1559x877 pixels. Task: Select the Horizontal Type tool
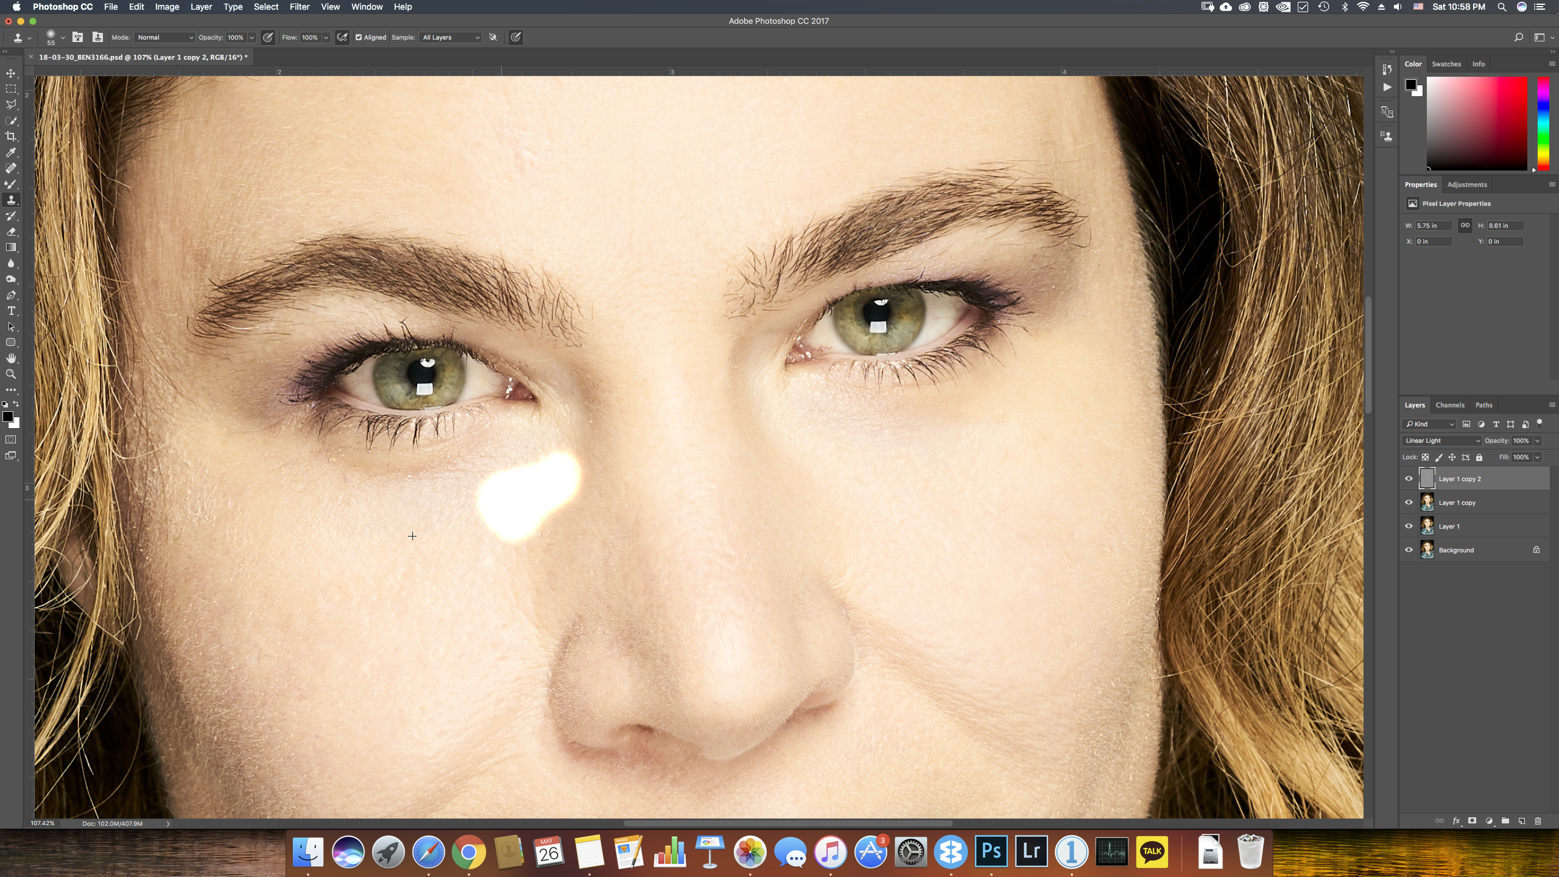pos(11,311)
